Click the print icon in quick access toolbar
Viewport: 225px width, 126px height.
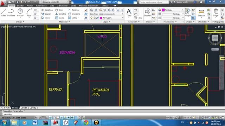25,2
